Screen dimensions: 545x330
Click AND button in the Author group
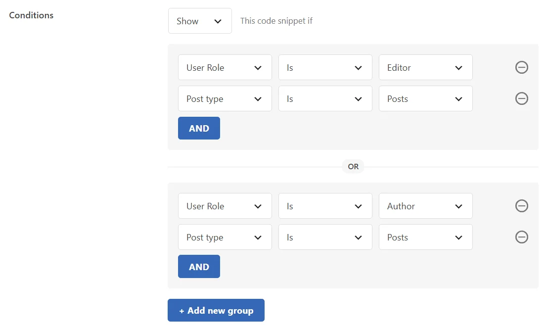(199, 267)
